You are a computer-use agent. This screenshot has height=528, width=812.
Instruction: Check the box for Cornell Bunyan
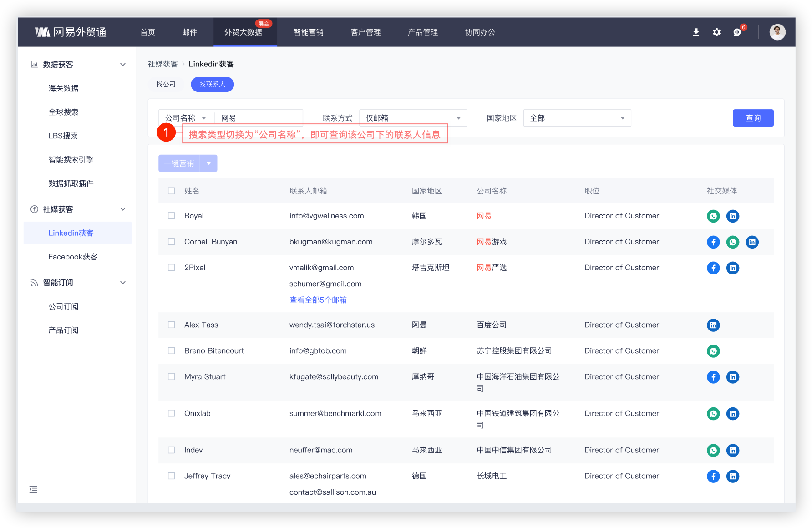click(172, 242)
